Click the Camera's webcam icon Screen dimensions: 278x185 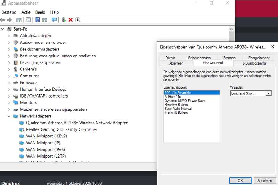point(16,69)
